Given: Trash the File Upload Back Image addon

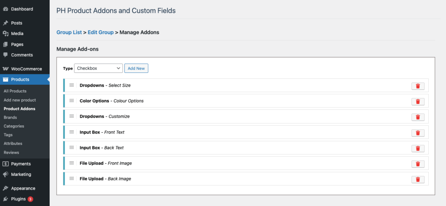Looking at the screenshot, I should (x=418, y=179).
